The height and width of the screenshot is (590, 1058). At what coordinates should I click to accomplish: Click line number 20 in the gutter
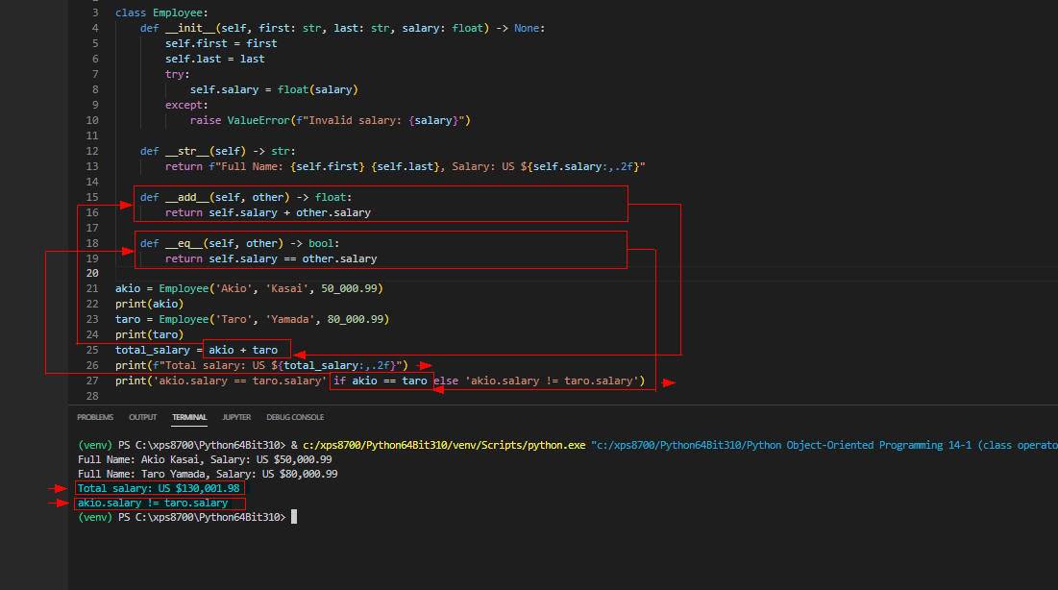pyautogui.click(x=92, y=274)
